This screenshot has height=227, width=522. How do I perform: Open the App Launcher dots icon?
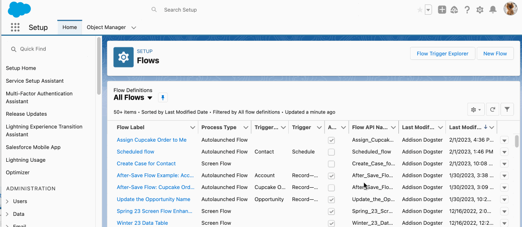coord(15,27)
